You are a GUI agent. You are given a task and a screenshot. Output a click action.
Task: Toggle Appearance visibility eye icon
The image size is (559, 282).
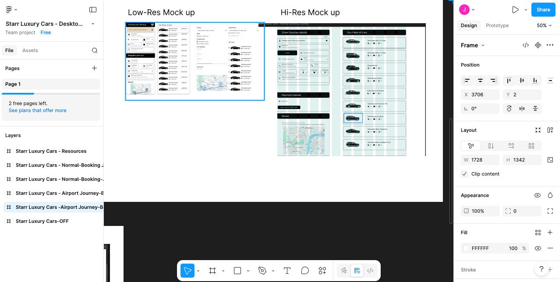[538, 195]
